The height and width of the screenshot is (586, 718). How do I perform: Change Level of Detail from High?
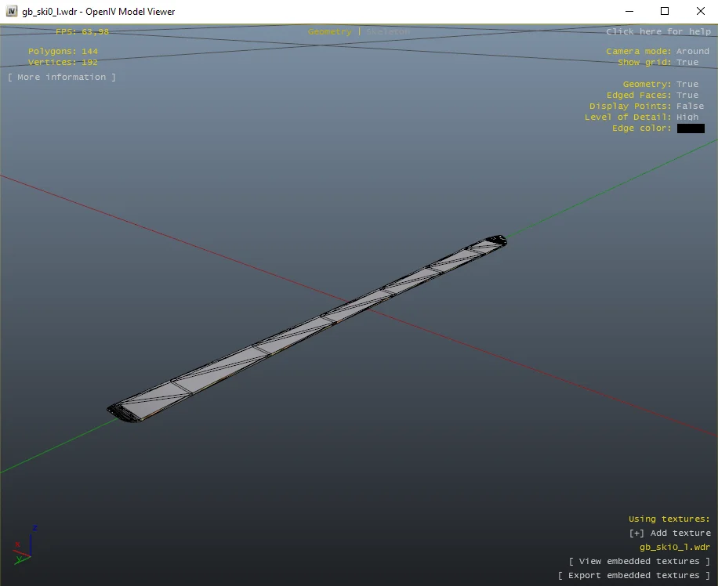[x=687, y=118]
